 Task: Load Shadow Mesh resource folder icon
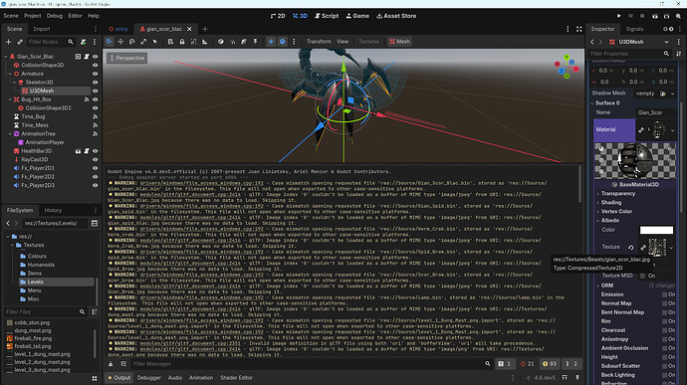click(x=663, y=94)
